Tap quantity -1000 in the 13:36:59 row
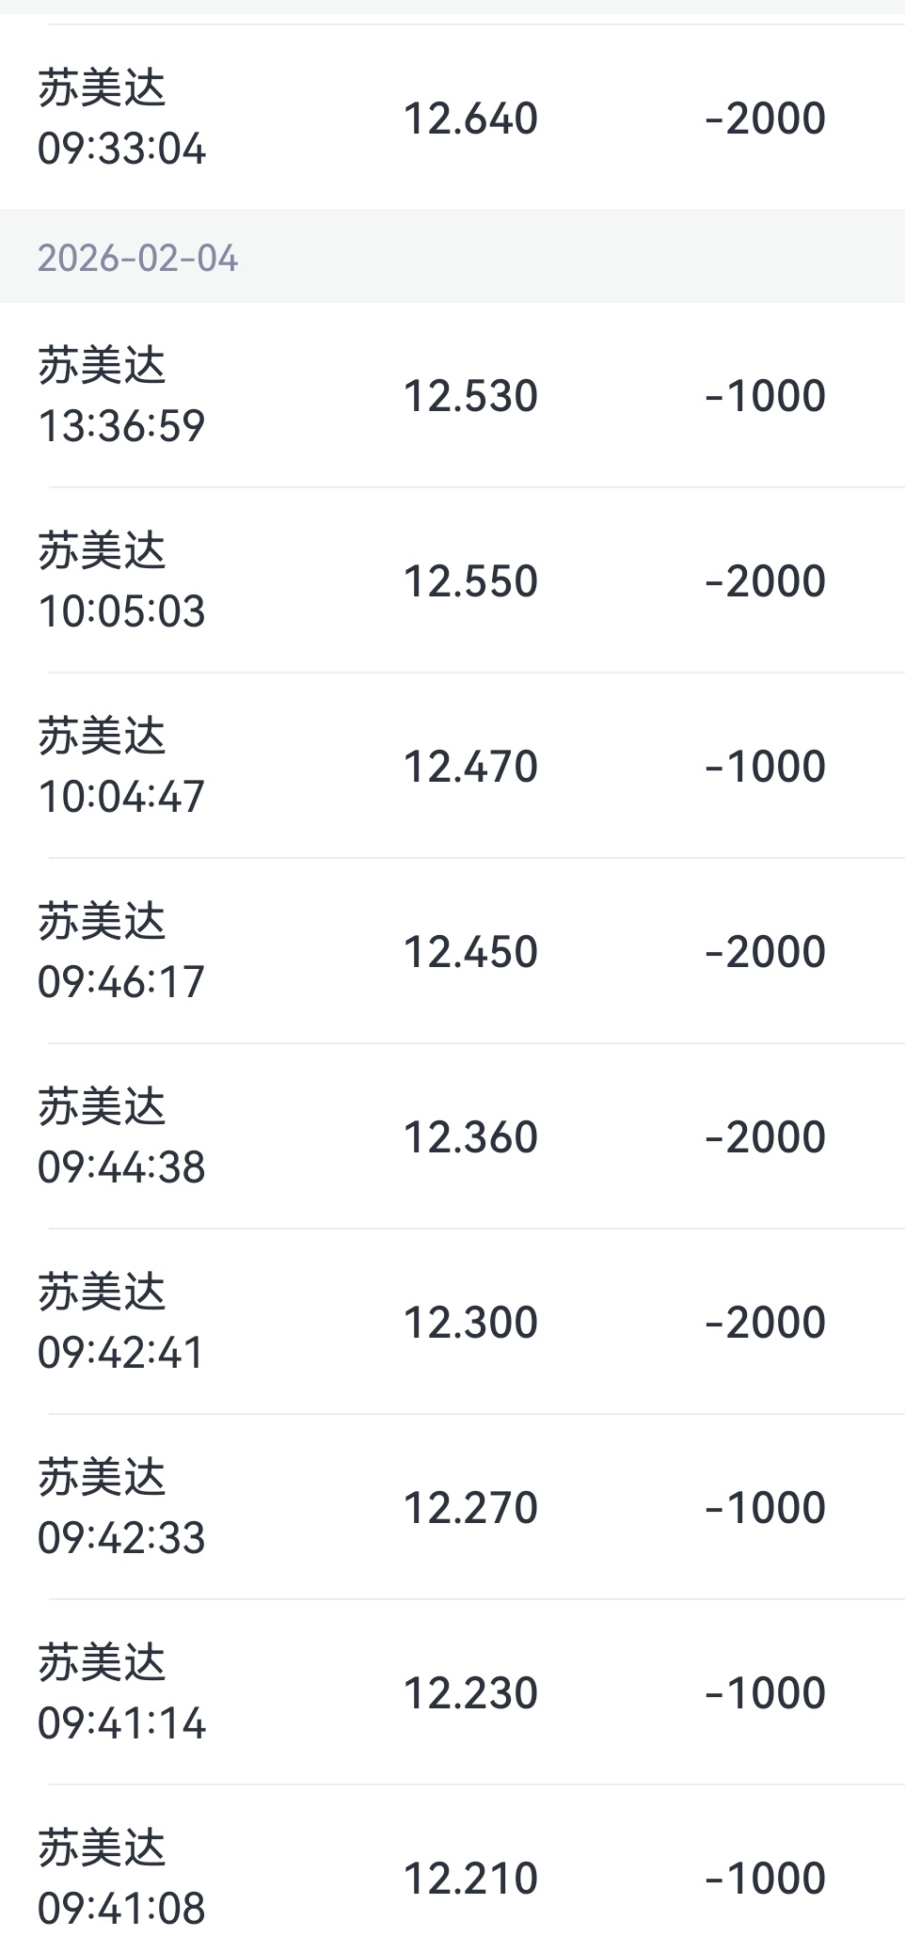This screenshot has height=1936, width=905. pyautogui.click(x=765, y=396)
